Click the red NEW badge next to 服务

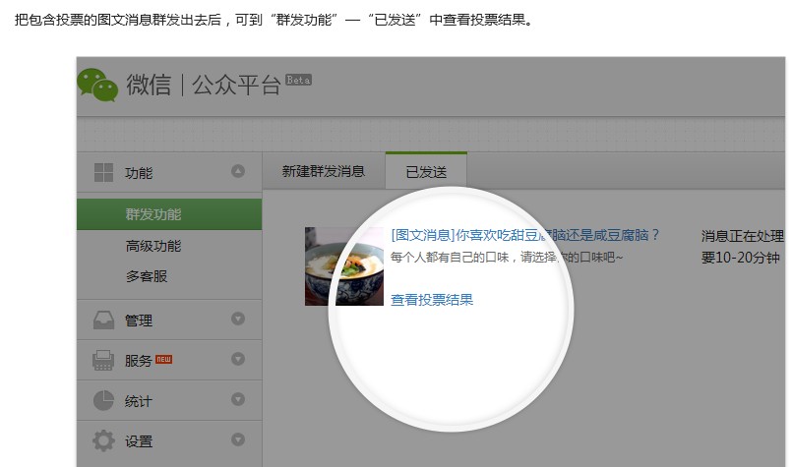click(x=163, y=360)
